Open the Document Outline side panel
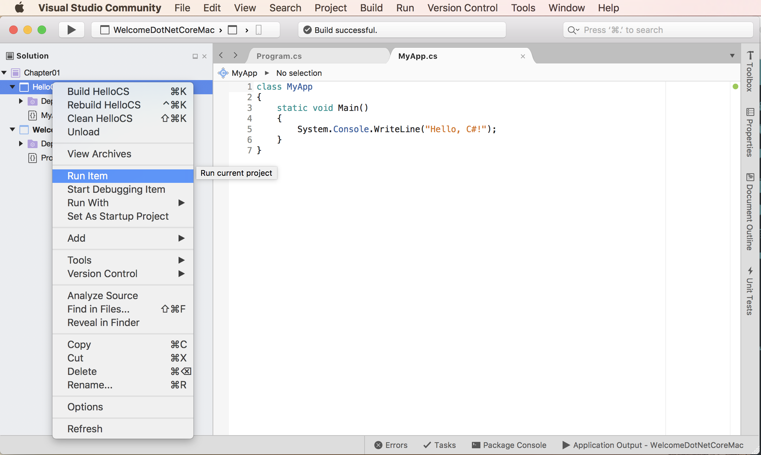The height and width of the screenshot is (455, 761). click(750, 212)
